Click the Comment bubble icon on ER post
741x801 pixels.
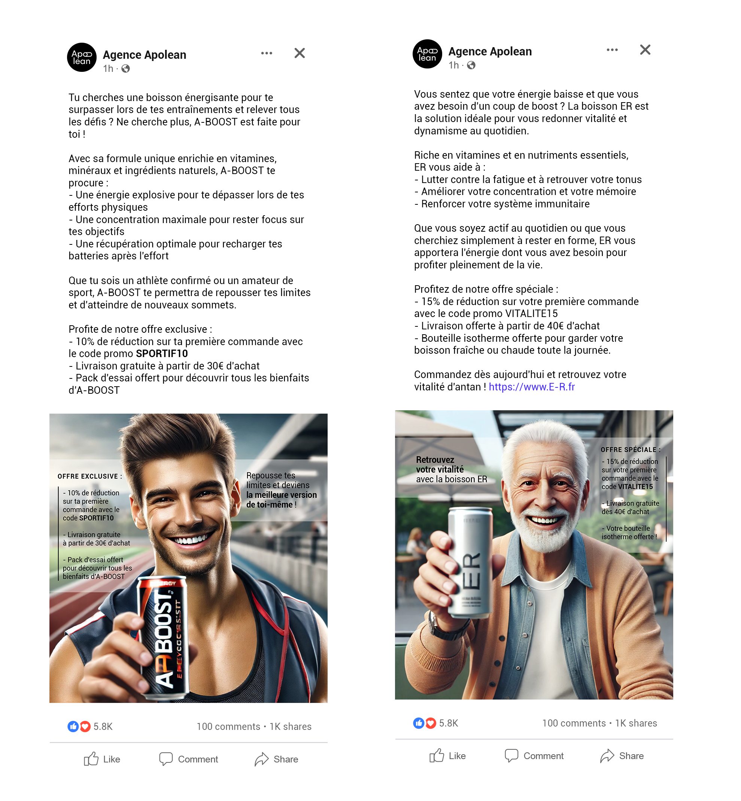click(511, 756)
